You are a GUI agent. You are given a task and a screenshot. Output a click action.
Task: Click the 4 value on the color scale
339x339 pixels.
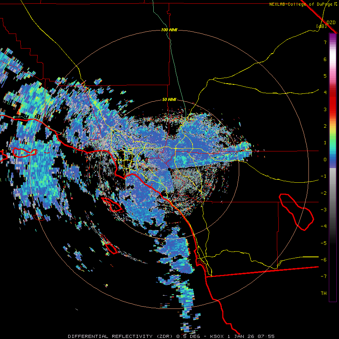(325, 93)
